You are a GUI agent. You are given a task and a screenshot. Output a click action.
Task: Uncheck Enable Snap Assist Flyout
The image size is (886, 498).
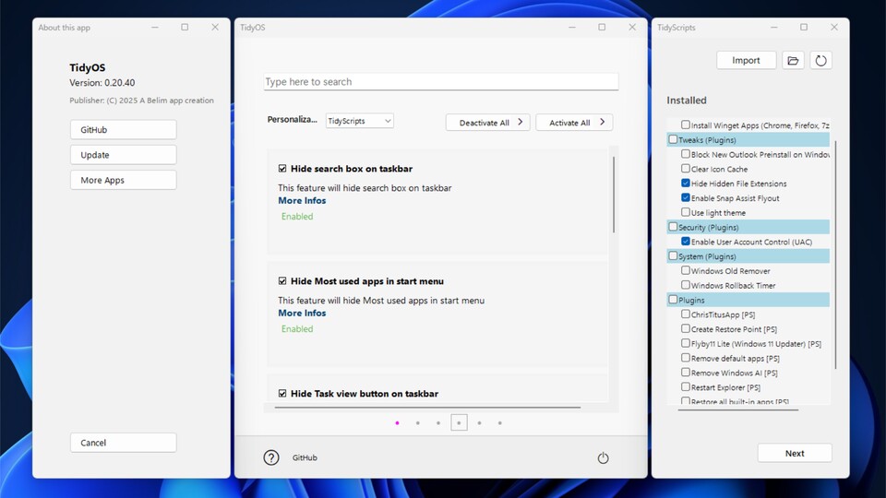686,197
